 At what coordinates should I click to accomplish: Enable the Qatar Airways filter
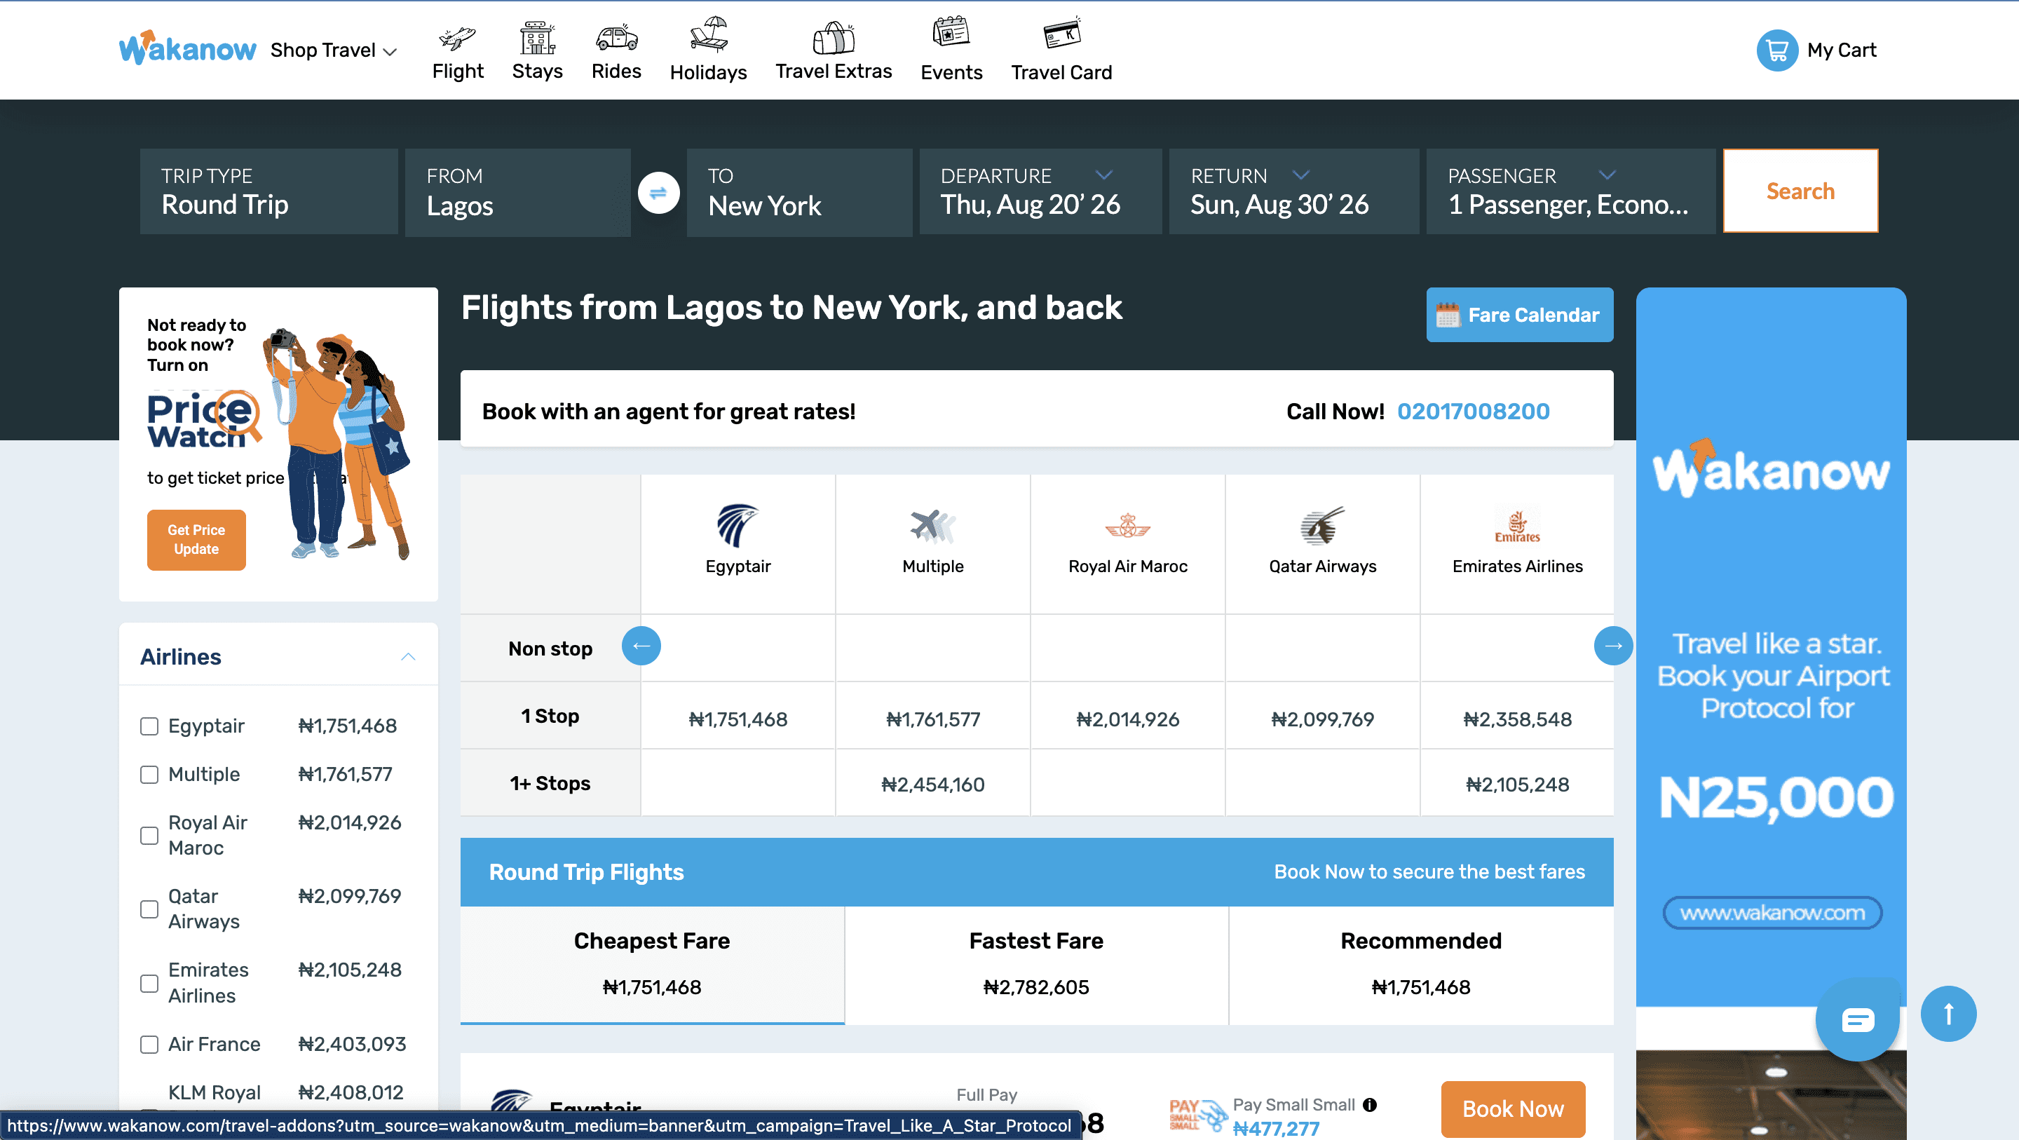click(x=149, y=909)
